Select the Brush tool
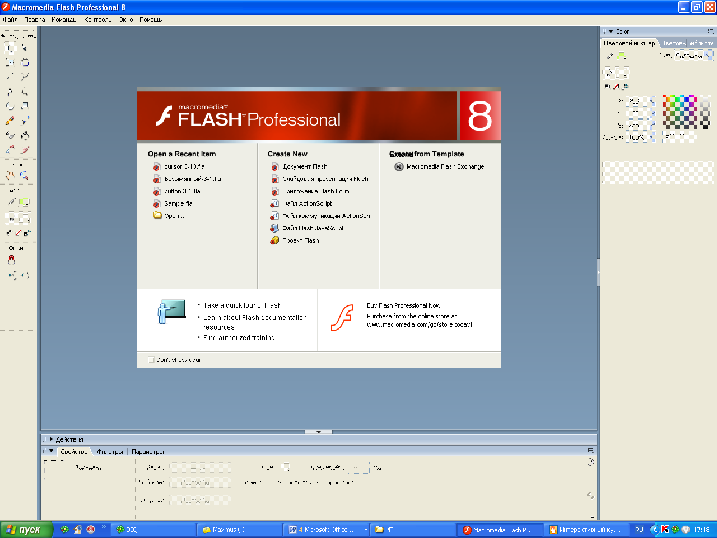The image size is (717, 538). [25, 120]
